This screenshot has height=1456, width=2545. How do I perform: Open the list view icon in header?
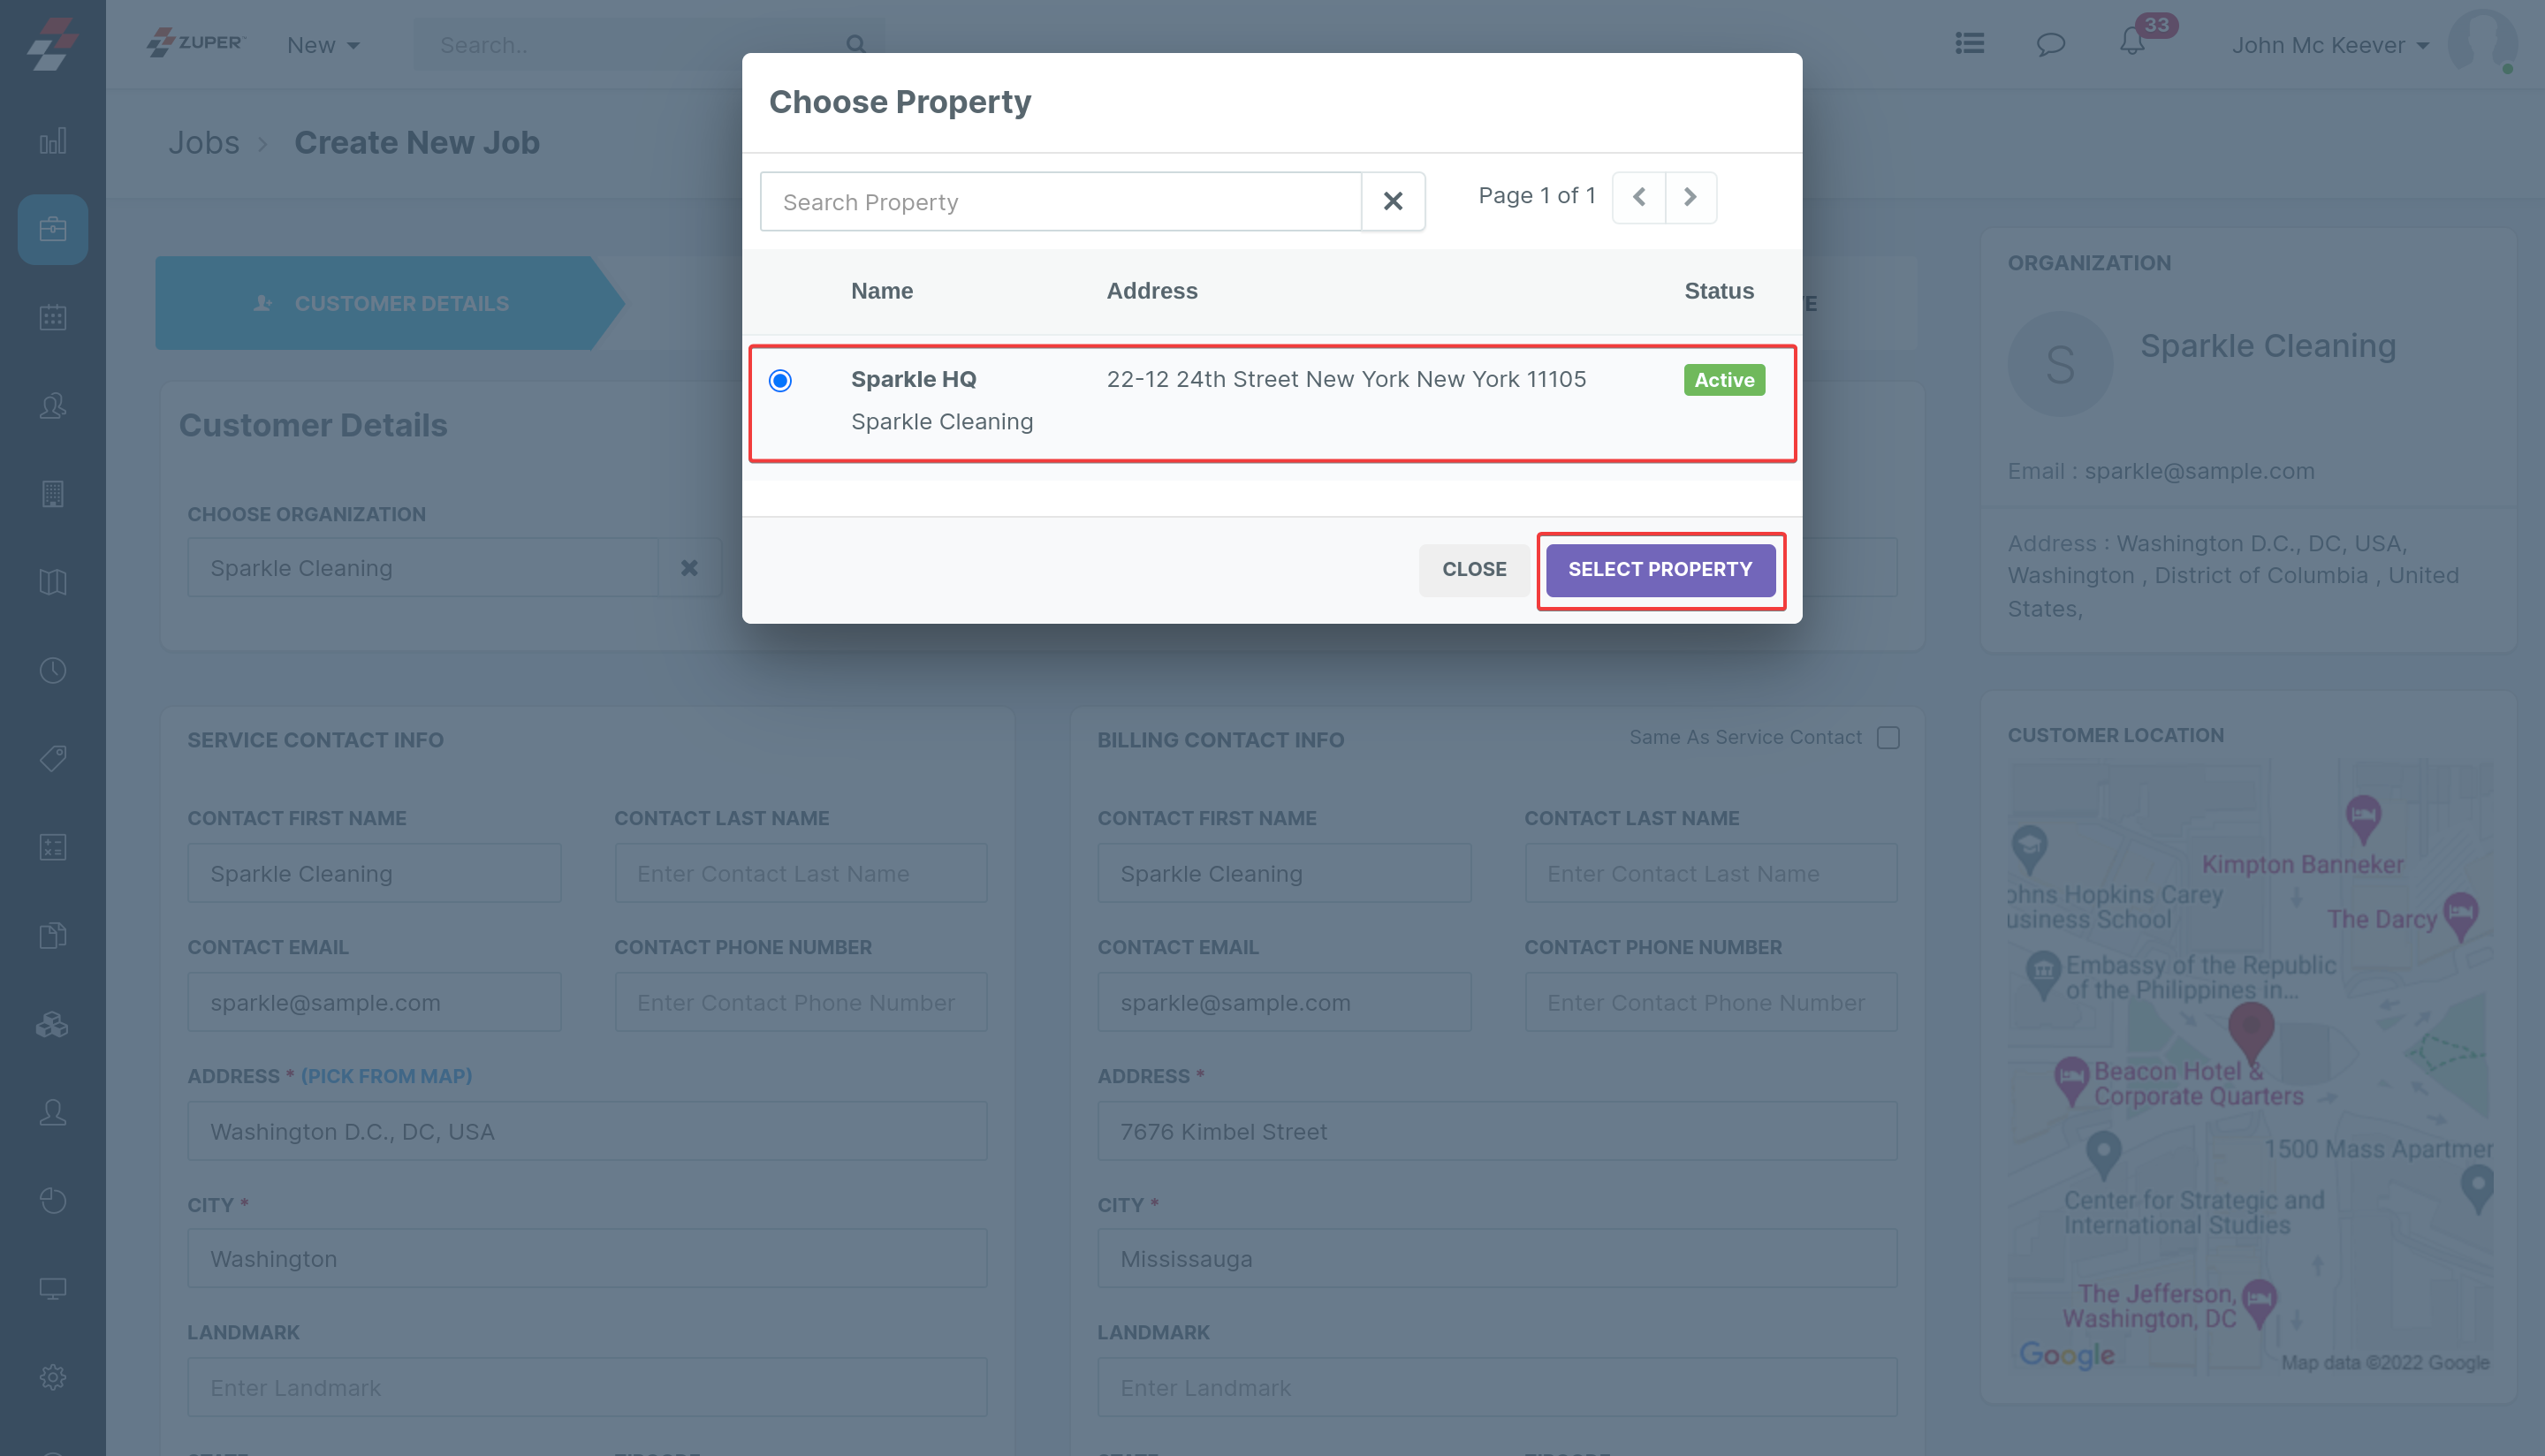(x=1969, y=44)
